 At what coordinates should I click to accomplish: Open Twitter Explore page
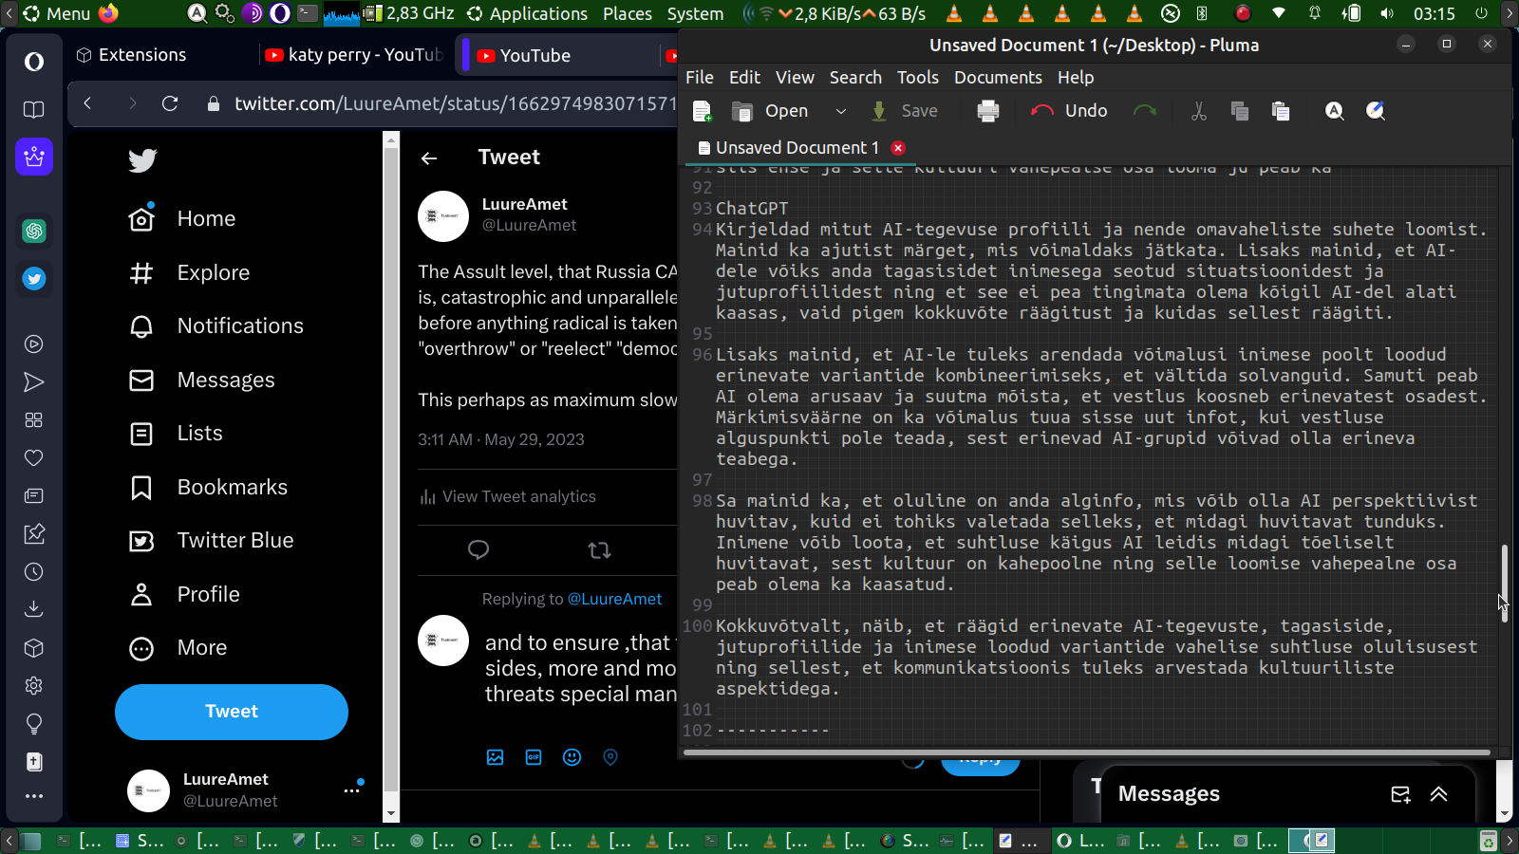pyautogui.click(x=189, y=273)
